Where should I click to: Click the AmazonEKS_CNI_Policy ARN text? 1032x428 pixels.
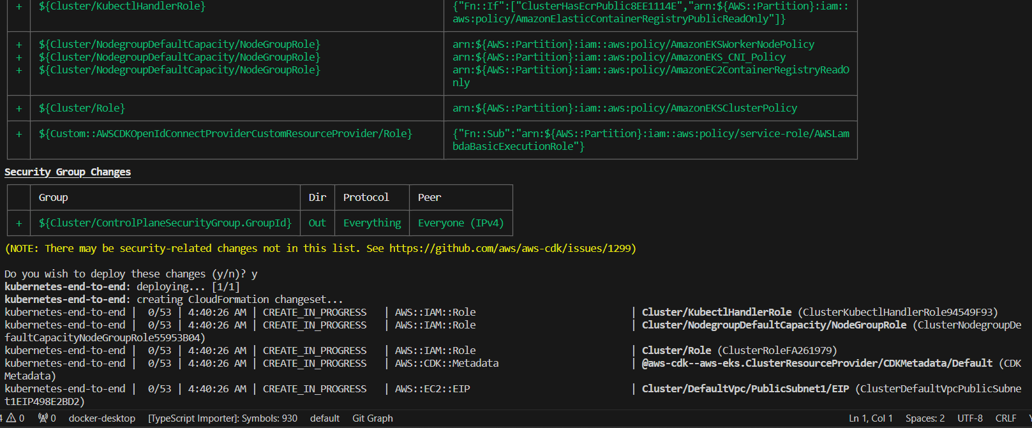click(x=619, y=57)
